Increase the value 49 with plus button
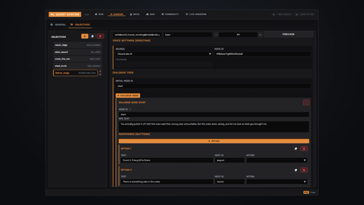Viewport: 364px width, 205px height. pyautogui.click(x=260, y=35)
